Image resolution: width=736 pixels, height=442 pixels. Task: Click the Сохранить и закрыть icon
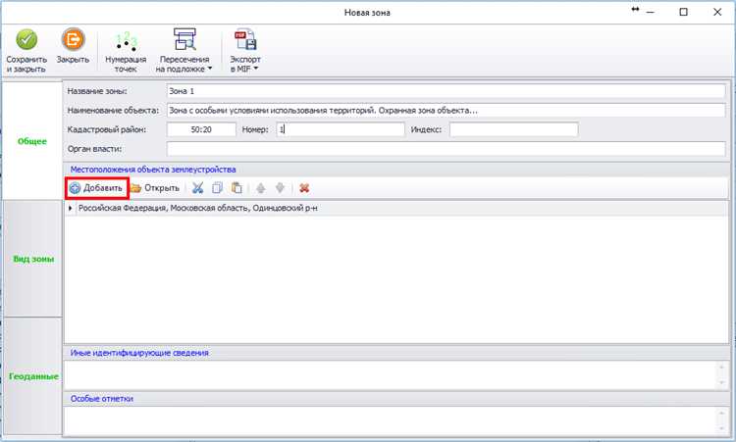pyautogui.click(x=26, y=40)
